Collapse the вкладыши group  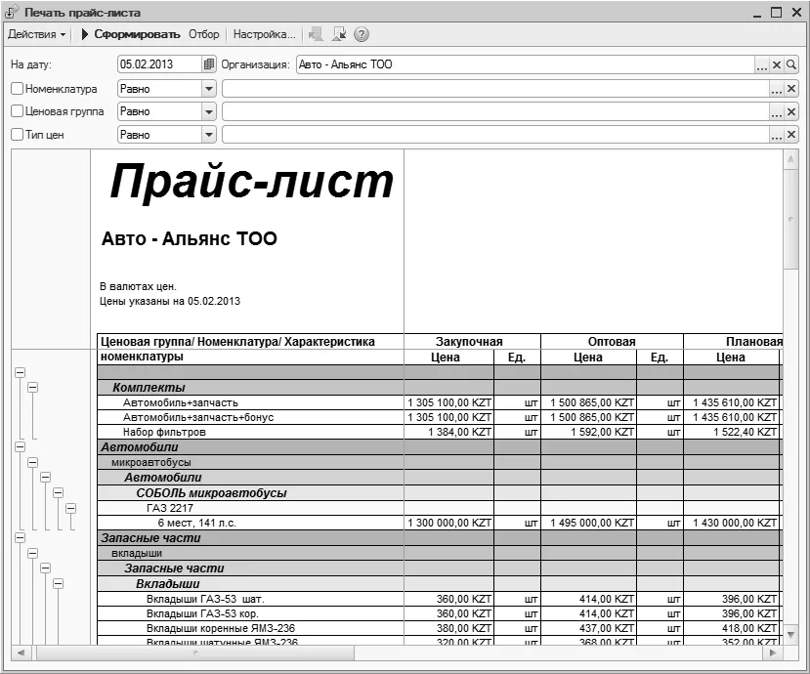coord(32,553)
